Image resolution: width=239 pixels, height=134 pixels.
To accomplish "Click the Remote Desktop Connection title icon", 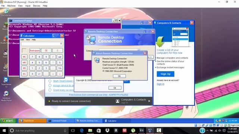I will [86, 31].
